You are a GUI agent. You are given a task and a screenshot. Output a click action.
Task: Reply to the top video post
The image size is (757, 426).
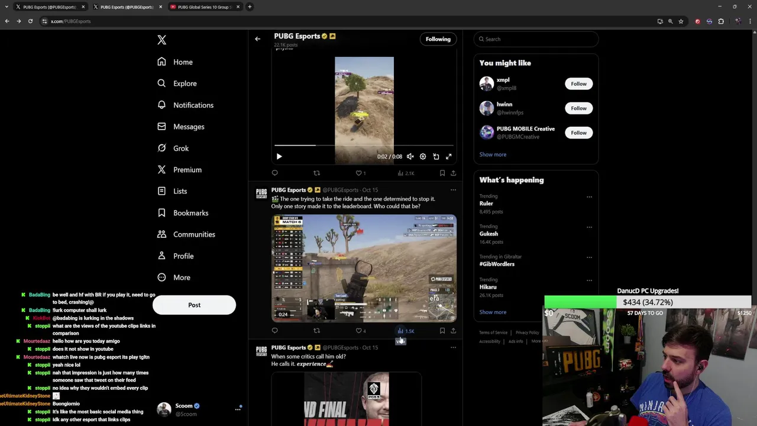coord(274,173)
